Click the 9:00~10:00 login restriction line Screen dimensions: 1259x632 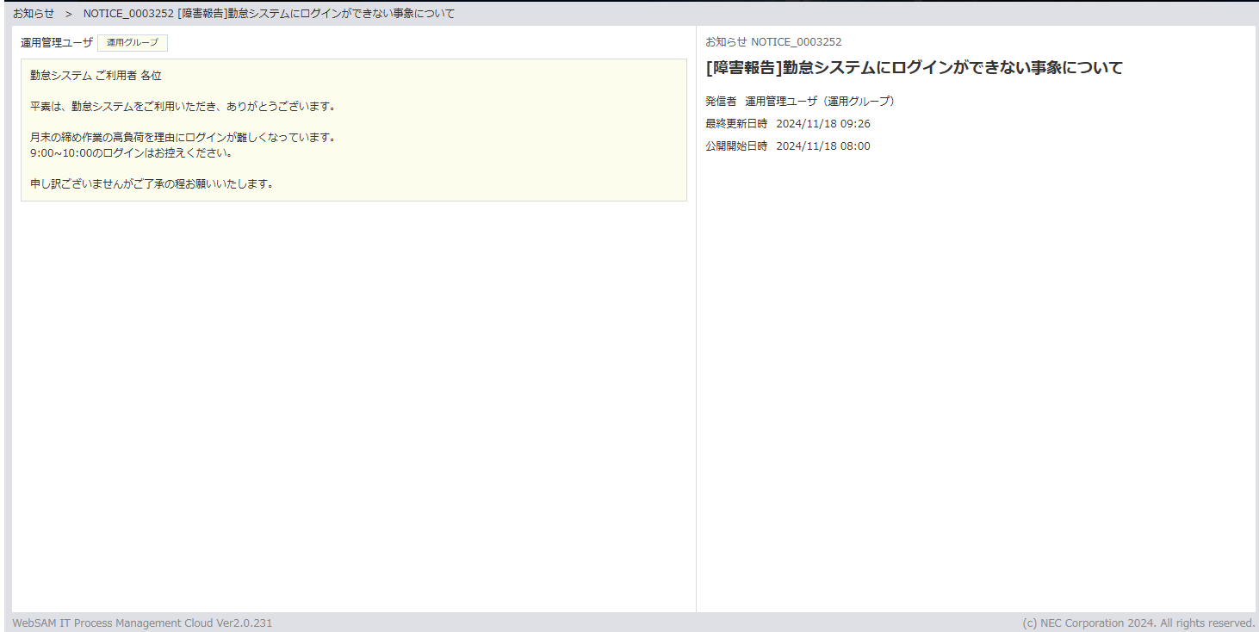(131, 153)
